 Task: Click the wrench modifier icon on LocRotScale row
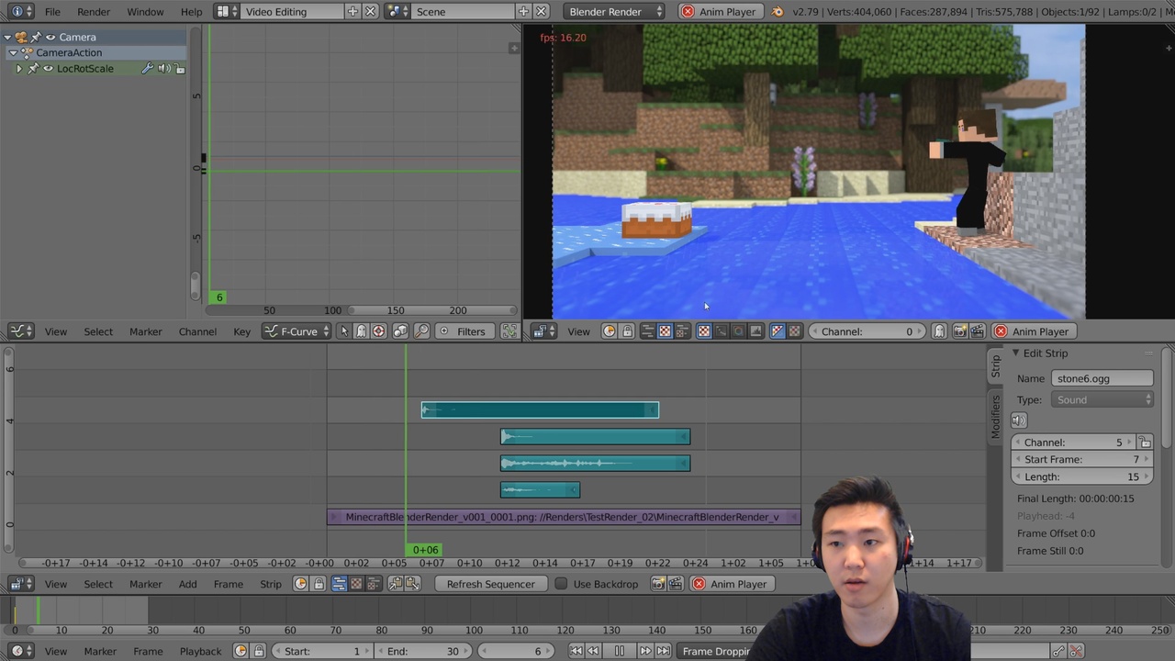[147, 69]
